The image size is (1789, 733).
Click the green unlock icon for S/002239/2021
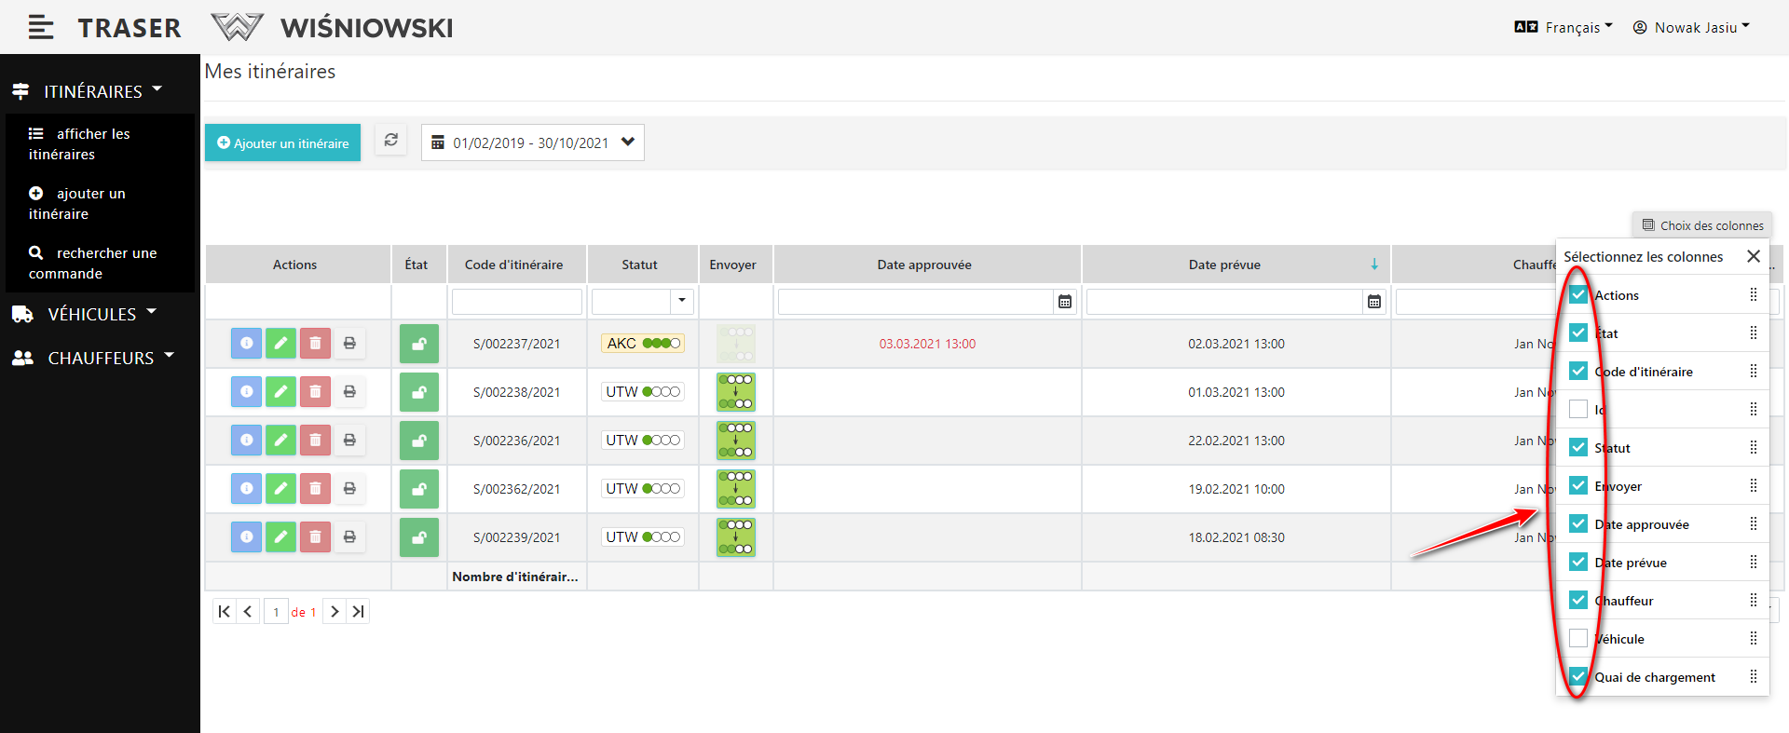pos(419,537)
